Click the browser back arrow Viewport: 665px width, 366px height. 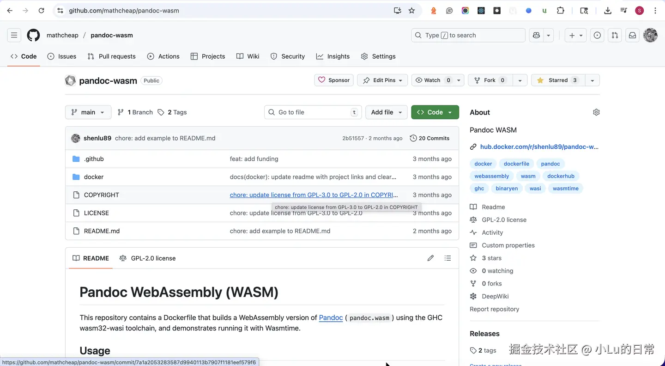coord(10,11)
